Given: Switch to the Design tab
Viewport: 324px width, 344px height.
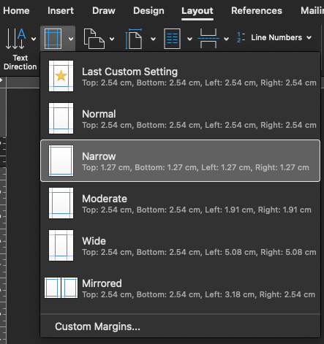Looking at the screenshot, I should (148, 11).
